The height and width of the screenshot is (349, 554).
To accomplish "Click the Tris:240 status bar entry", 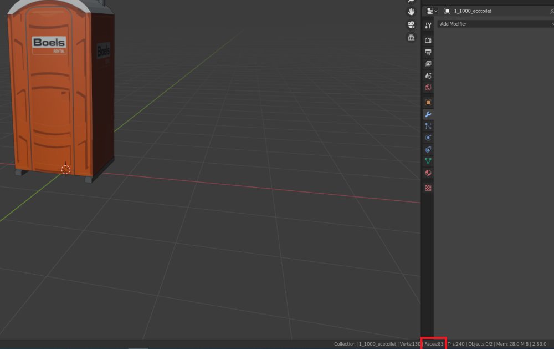I will click(456, 344).
